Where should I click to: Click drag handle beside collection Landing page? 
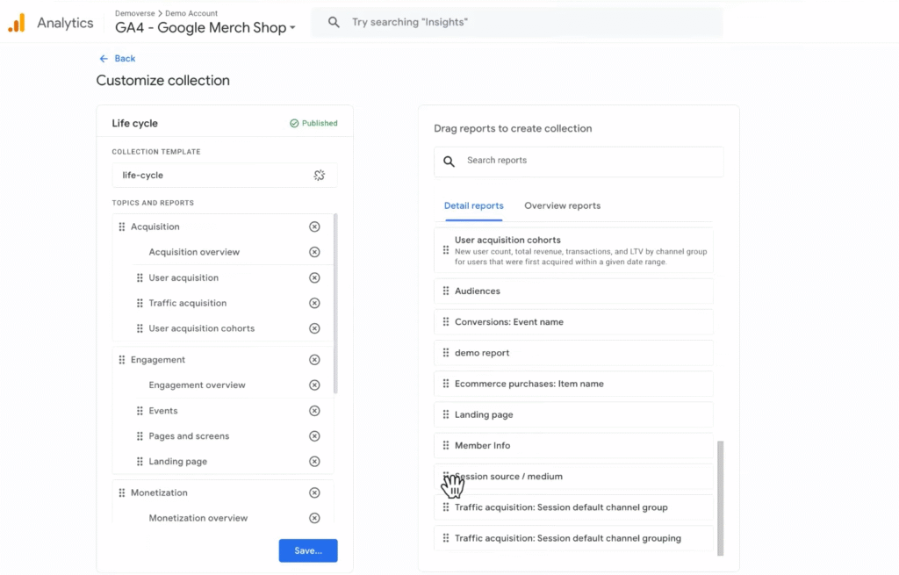click(x=140, y=462)
